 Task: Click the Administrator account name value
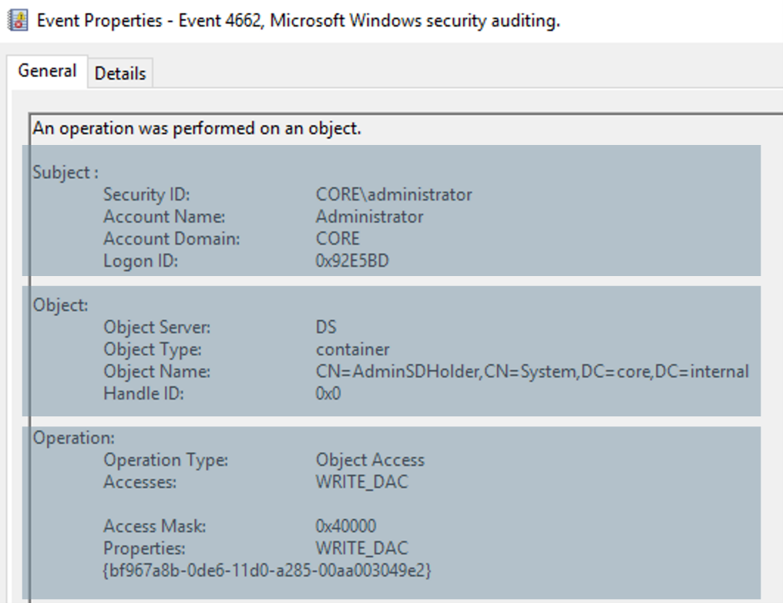(x=369, y=217)
